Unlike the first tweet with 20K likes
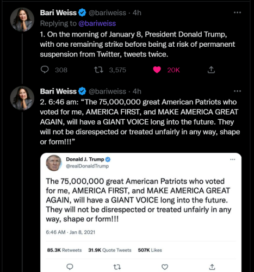 (157, 70)
